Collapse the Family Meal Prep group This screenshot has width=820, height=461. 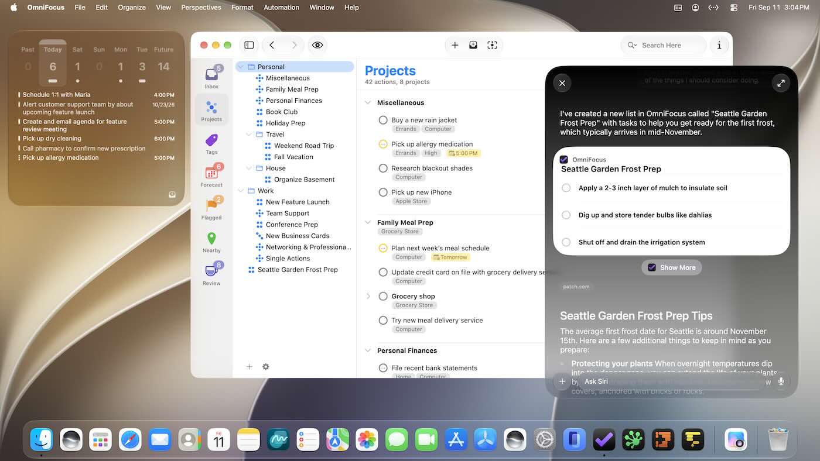(368, 222)
